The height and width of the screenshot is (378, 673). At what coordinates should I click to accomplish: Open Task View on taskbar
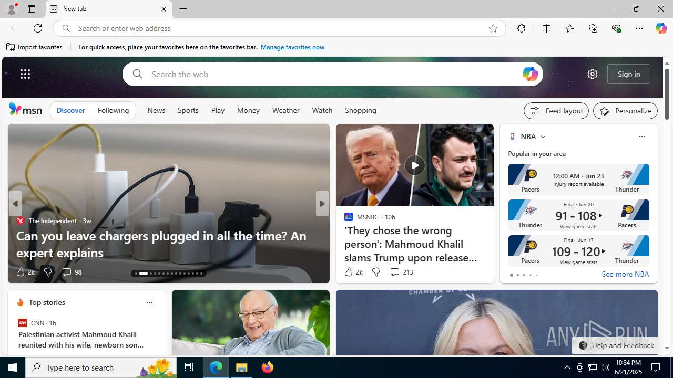point(189,367)
